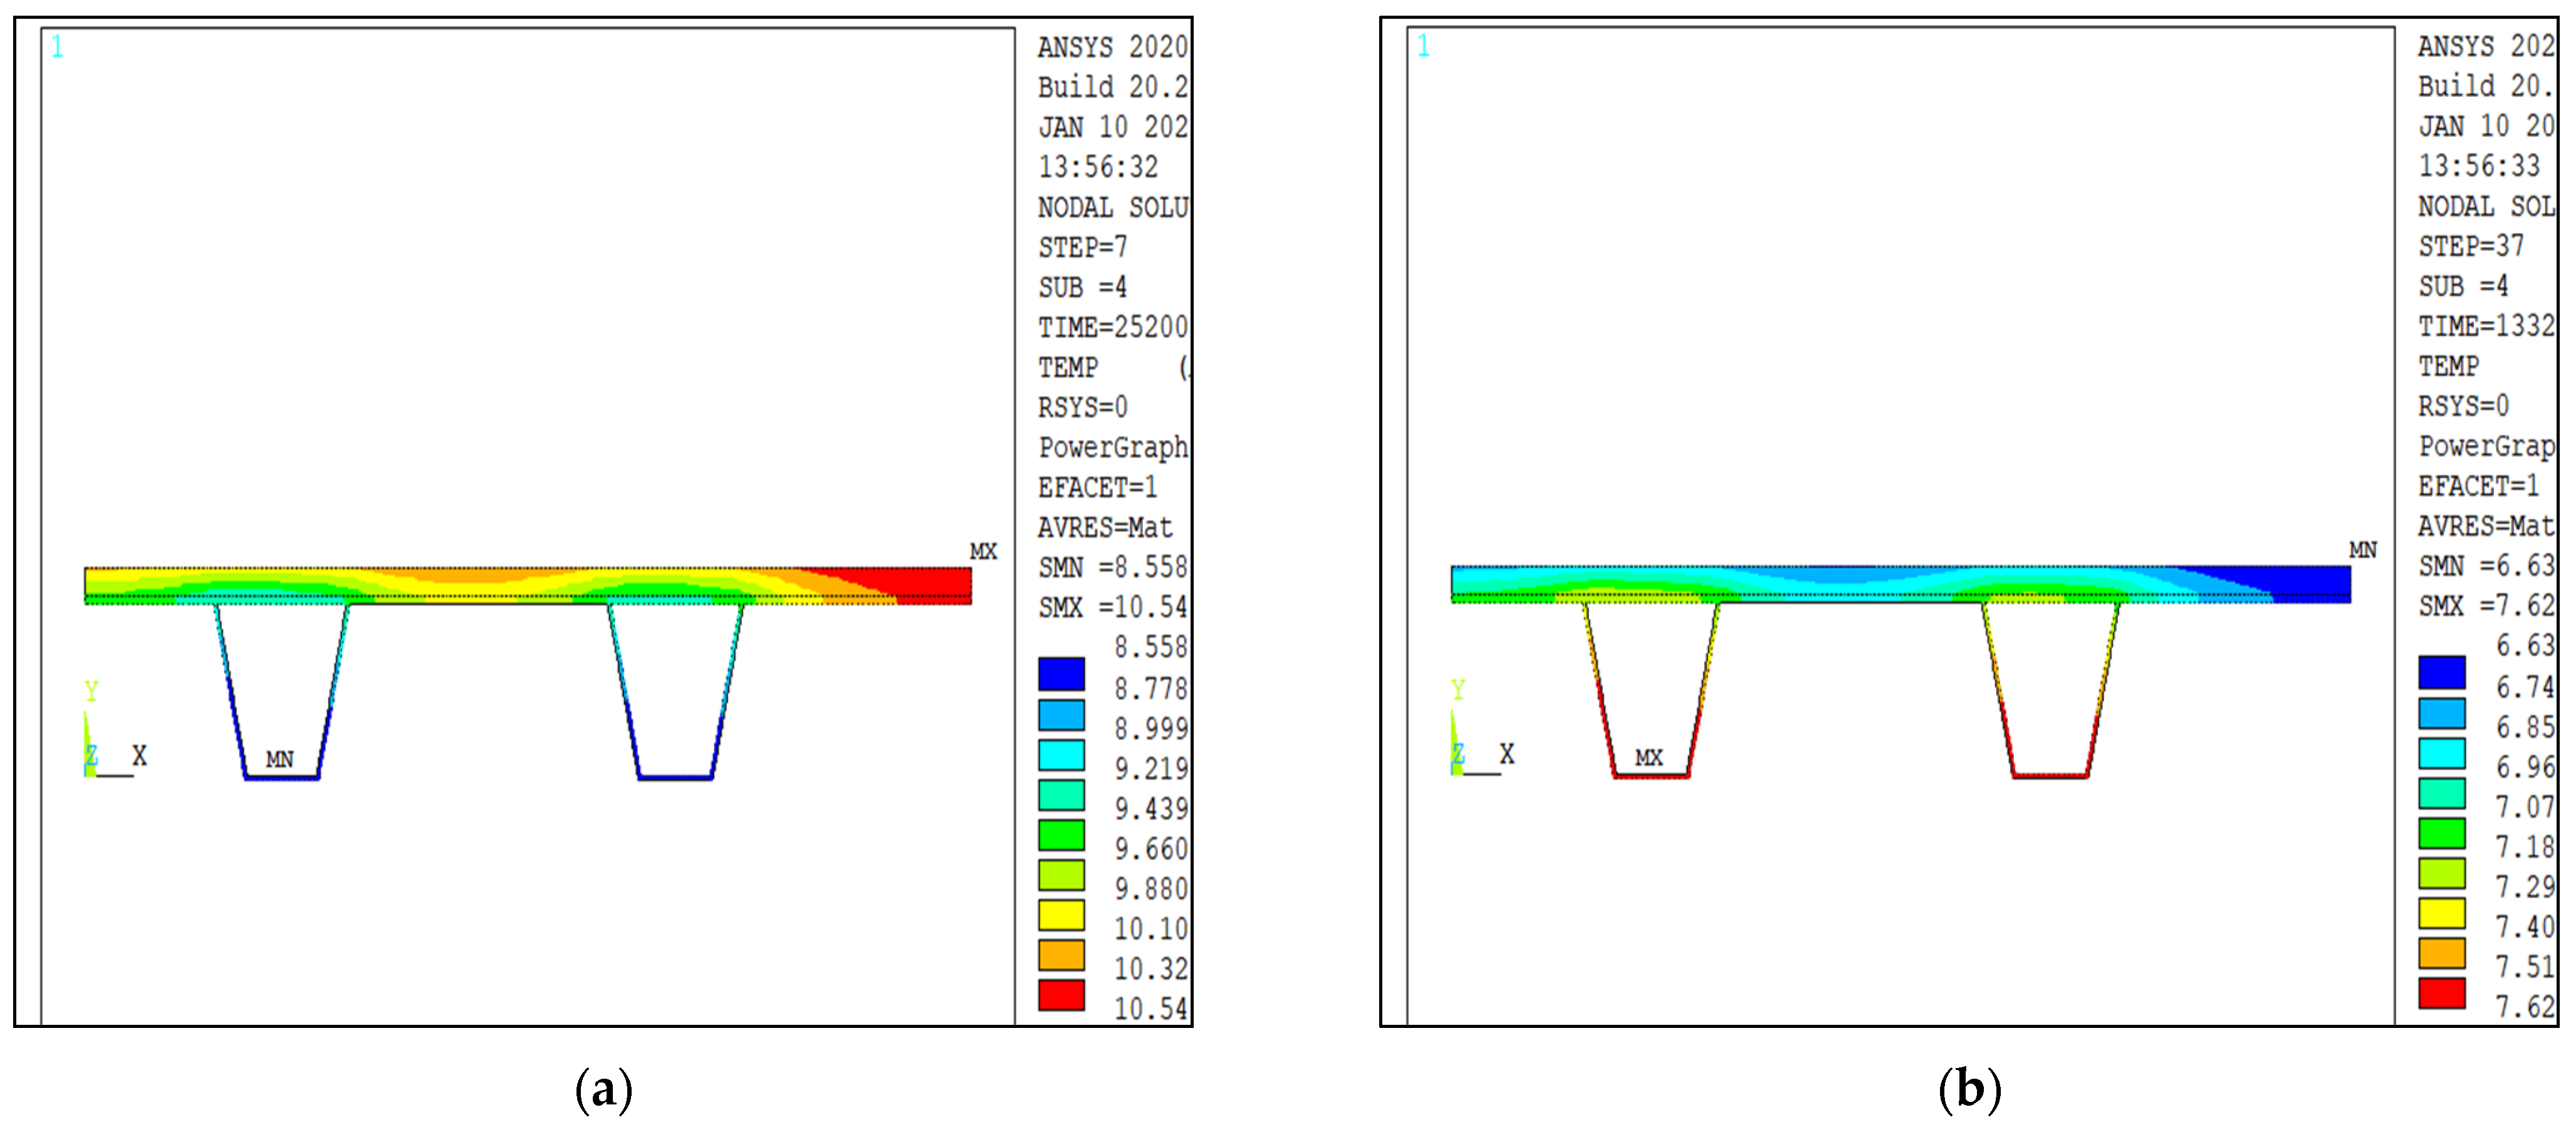Click the right box girder bottom in plot (b)

pyautogui.click(x=2050, y=775)
